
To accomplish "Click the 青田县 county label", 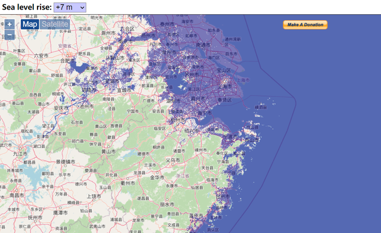I will [x=173, y=213].
